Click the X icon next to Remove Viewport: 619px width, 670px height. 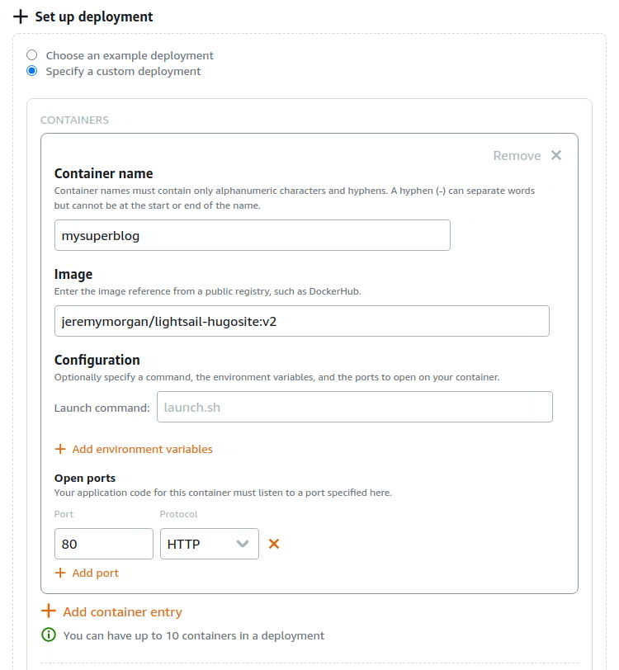[556, 155]
